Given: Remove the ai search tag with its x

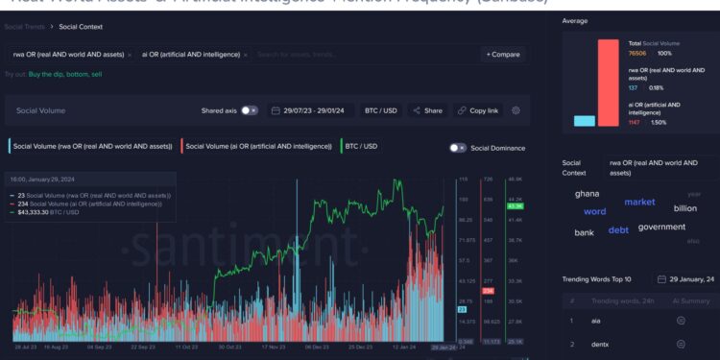Looking at the screenshot, I should pos(245,55).
